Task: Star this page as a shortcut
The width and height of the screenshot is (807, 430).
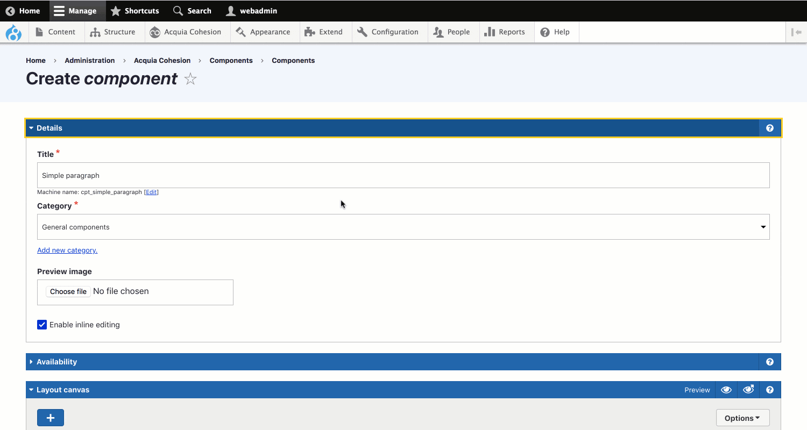Action: 190,80
